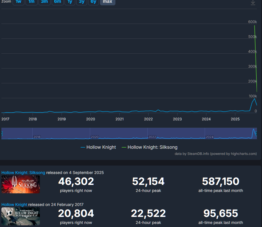Click the 52,154 24-hour peak value

[148, 182]
